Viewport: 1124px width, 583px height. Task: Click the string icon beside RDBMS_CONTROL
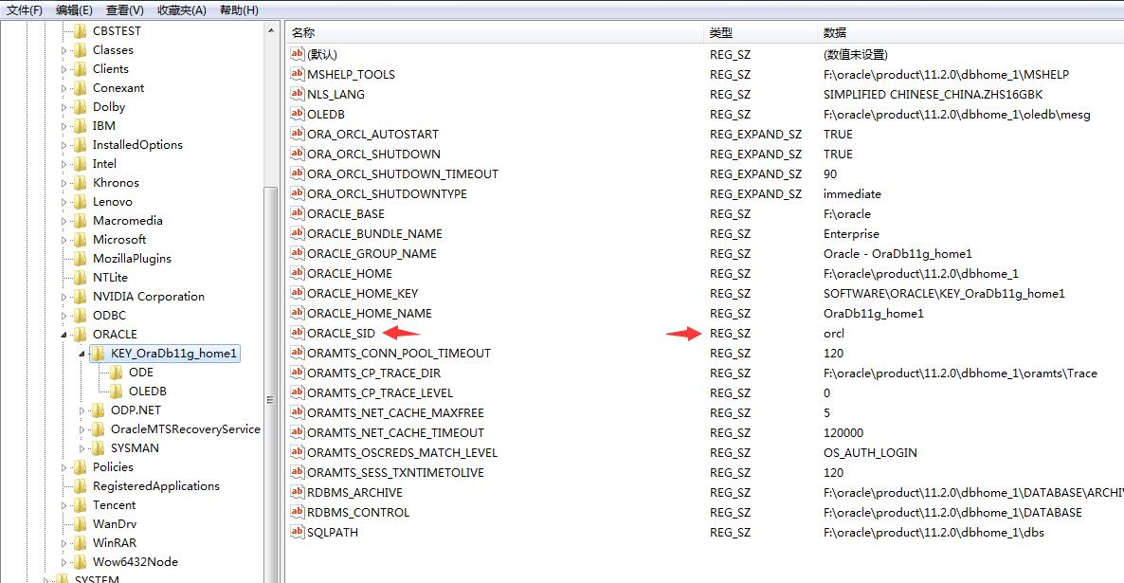[x=298, y=512]
